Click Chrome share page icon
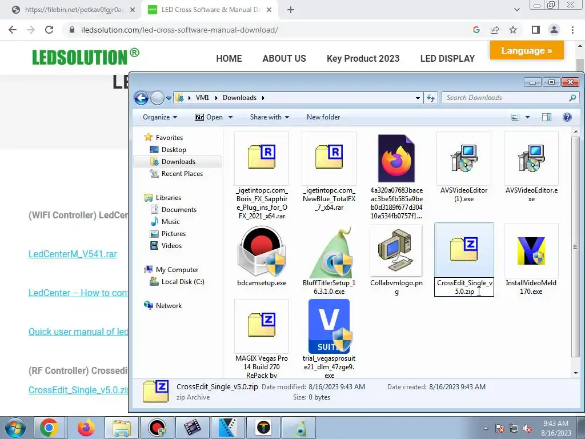Screen dimensions: 585x439 click(x=495, y=30)
